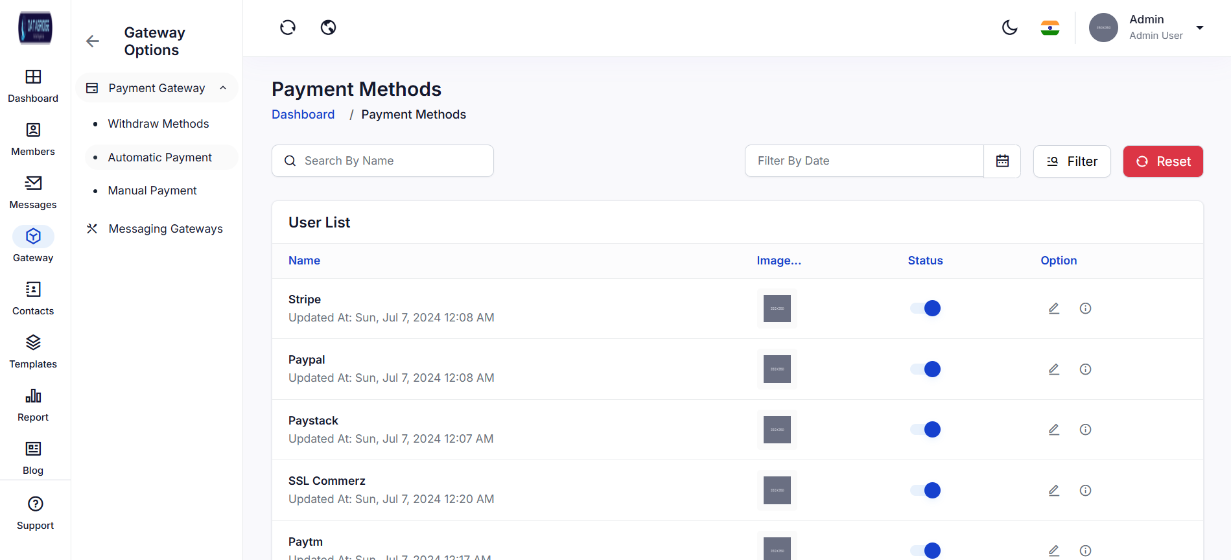Select Withdraw Methods menu item
The width and height of the screenshot is (1231, 560).
(x=158, y=124)
